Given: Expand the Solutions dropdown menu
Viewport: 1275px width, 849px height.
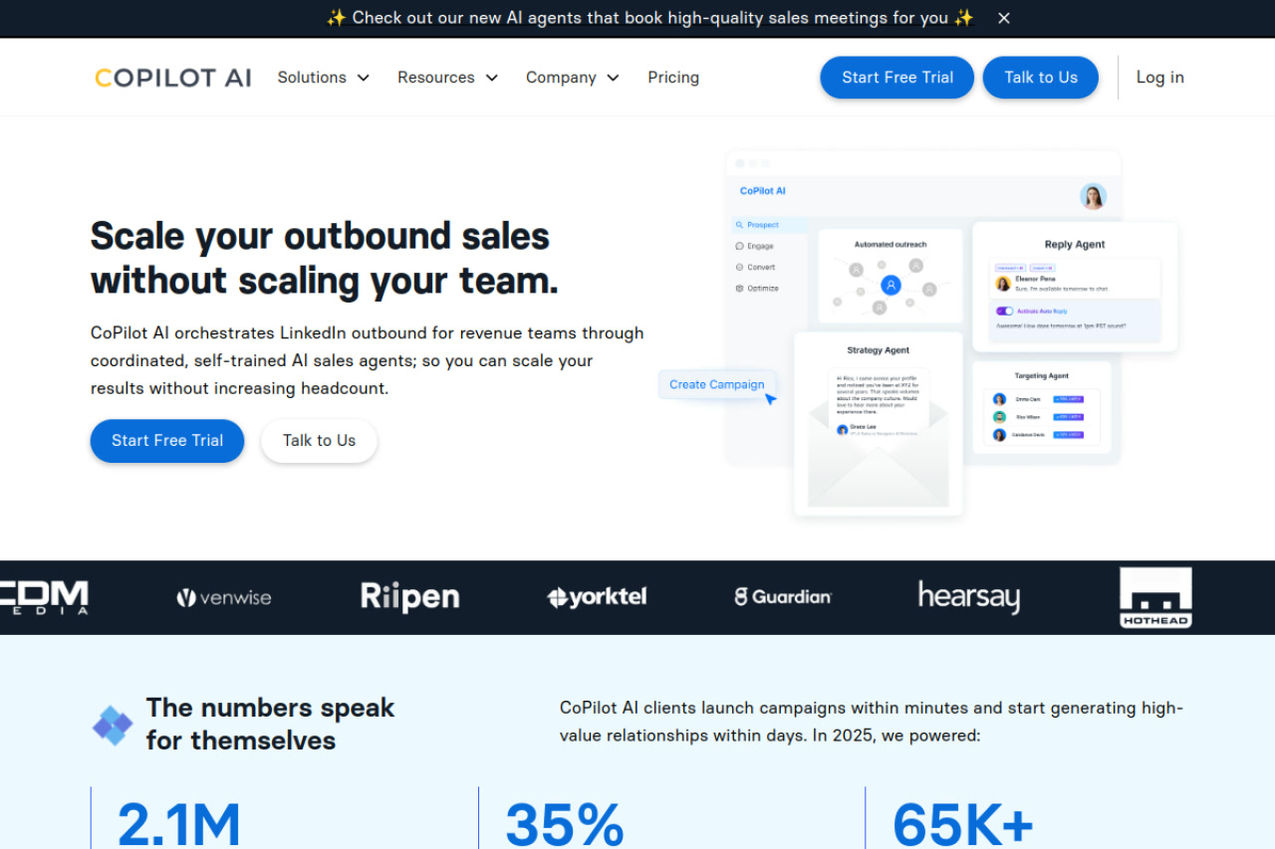Looking at the screenshot, I should point(324,78).
